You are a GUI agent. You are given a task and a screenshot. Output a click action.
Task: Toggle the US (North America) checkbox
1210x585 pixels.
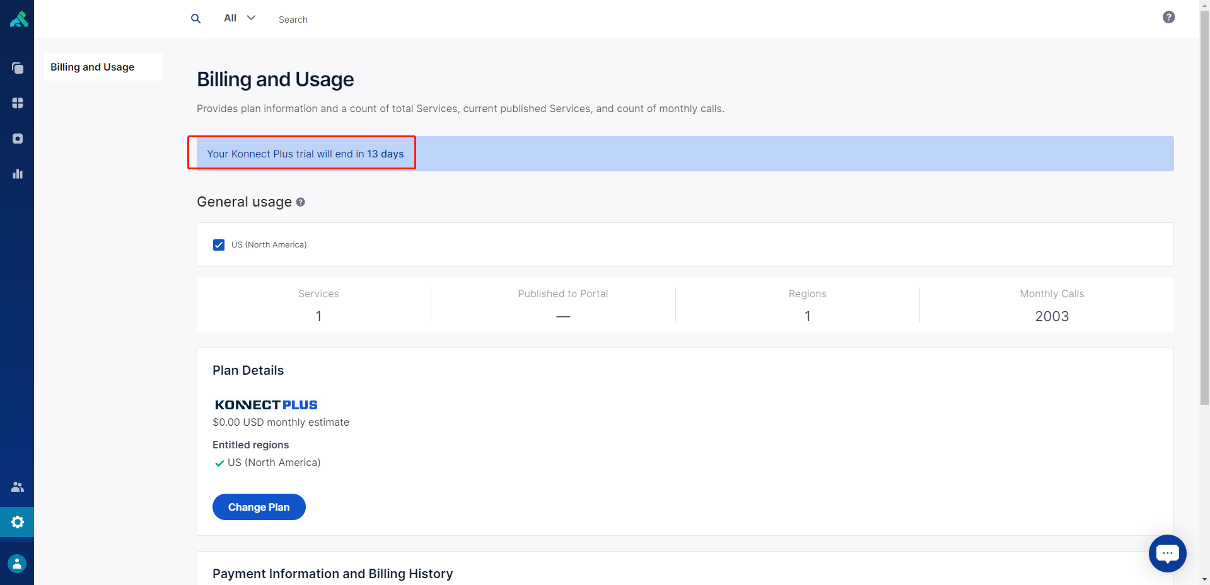point(219,245)
